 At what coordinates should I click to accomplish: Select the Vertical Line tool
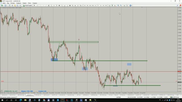41,5
